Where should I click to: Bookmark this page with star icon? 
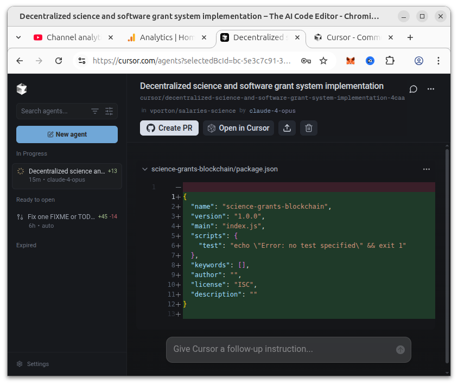tap(323, 61)
